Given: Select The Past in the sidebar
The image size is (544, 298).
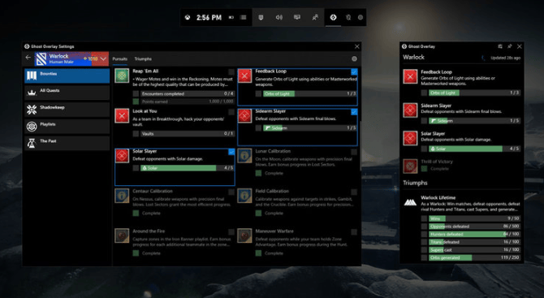Looking at the screenshot, I should (67, 143).
